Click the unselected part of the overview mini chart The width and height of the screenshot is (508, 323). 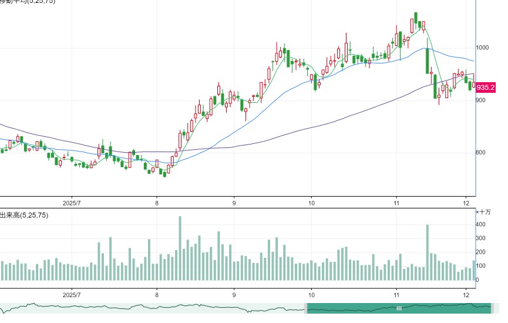point(152,308)
